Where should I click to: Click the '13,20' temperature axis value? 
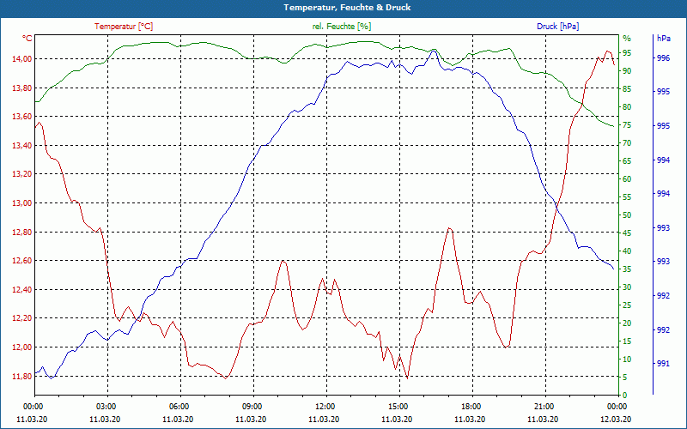click(22, 174)
